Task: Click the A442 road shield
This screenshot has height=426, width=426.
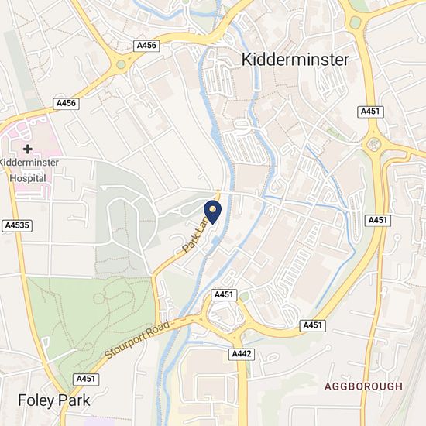Action: click(242, 354)
